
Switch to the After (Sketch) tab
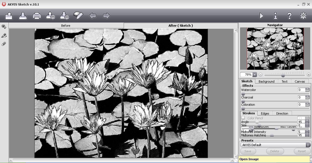coord(181,26)
